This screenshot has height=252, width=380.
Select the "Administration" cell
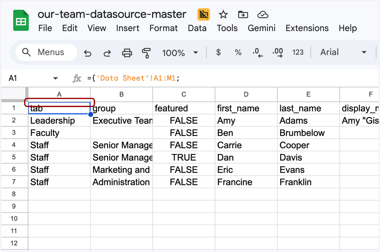pyautogui.click(x=122, y=182)
